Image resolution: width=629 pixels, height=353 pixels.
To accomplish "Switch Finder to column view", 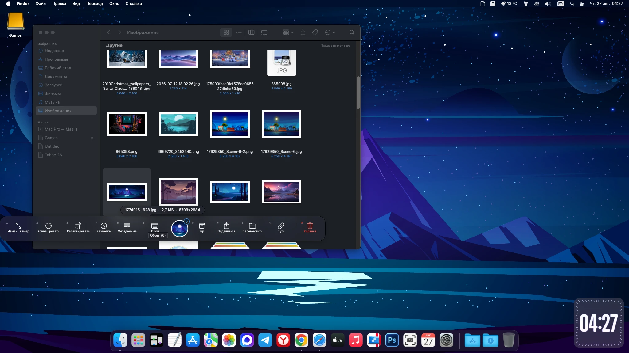I will point(251,32).
